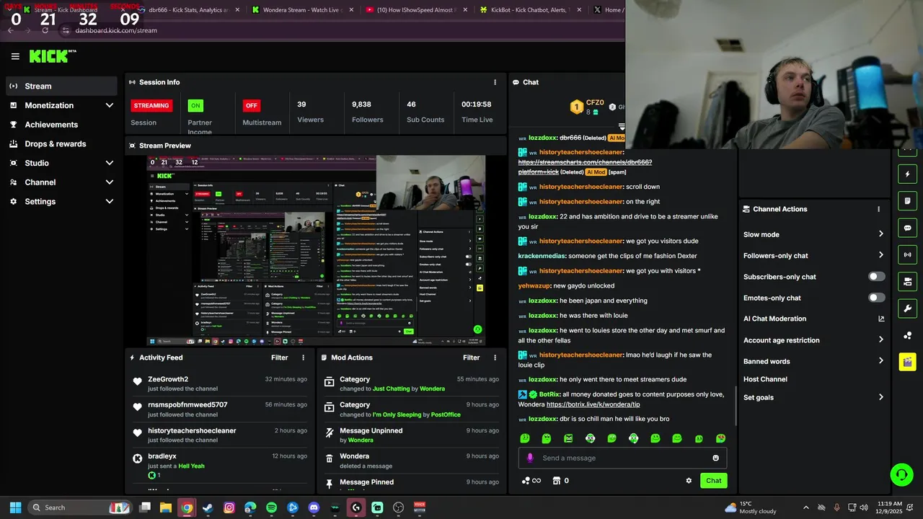The height and width of the screenshot is (519, 923).
Task: Click the green headset support button
Action: pyautogui.click(x=901, y=474)
